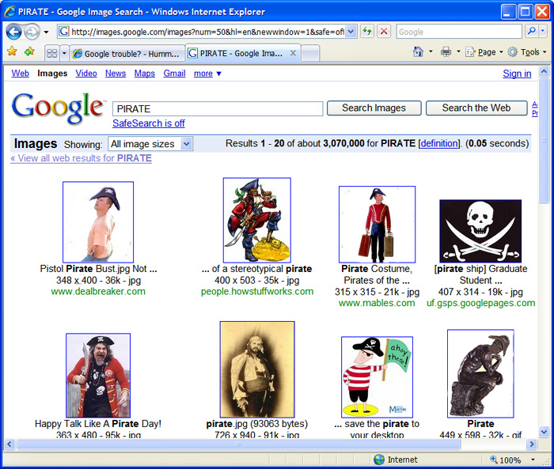Click the Google toolbar search box
This screenshot has height=469, width=554.
[x=459, y=32]
